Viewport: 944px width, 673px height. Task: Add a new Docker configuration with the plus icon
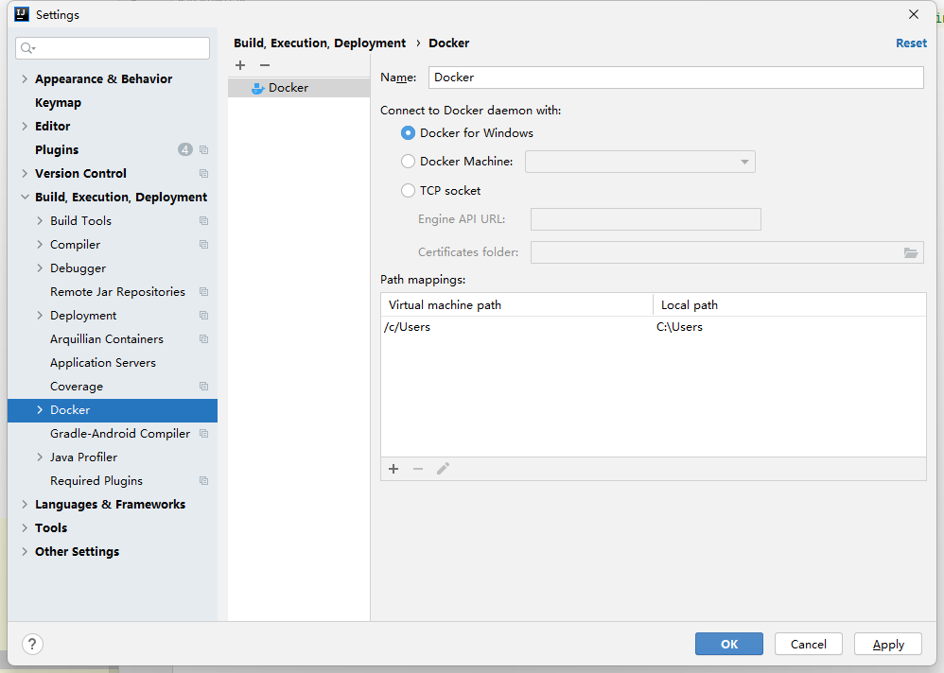point(240,65)
